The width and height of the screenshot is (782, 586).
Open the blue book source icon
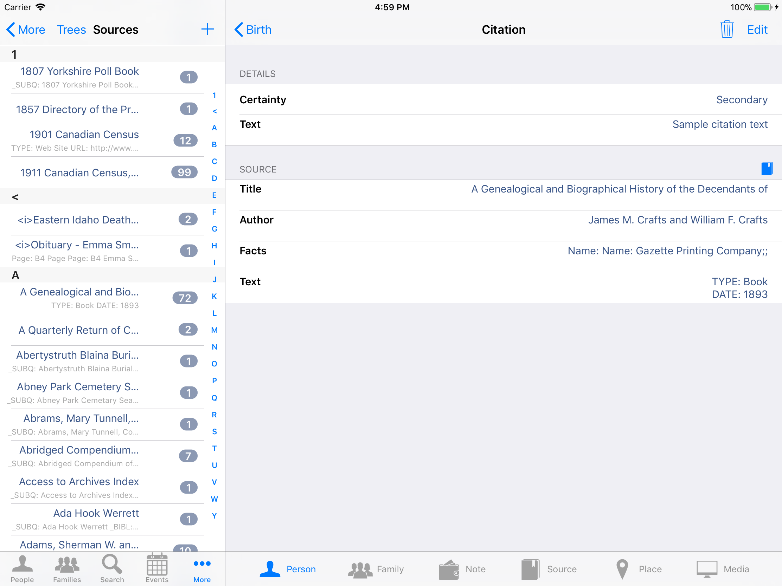point(767,169)
